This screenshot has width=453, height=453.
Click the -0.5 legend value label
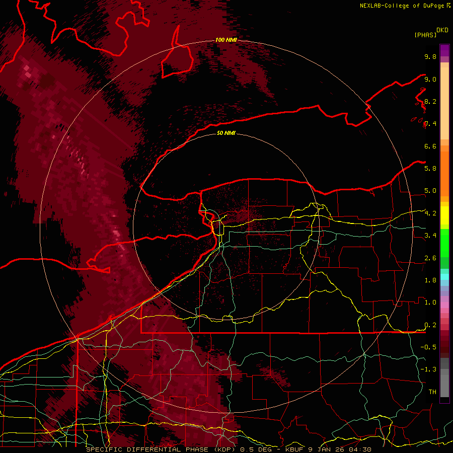428,347
